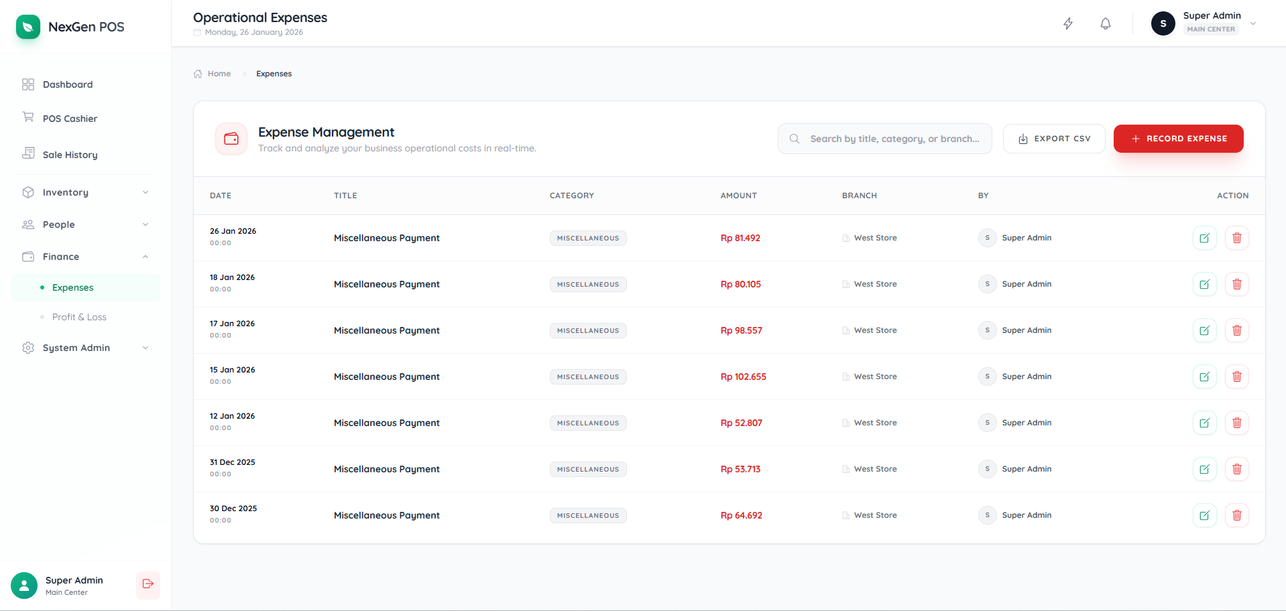Click the lightning quick-actions icon
Screen dimensions: 1286x611
(1067, 23)
